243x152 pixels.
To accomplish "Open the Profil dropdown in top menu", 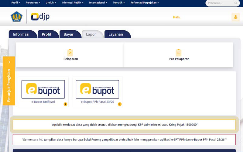I will point(16,3).
